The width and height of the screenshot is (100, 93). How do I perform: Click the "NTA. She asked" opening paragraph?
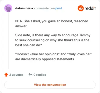click(x=52, y=23)
